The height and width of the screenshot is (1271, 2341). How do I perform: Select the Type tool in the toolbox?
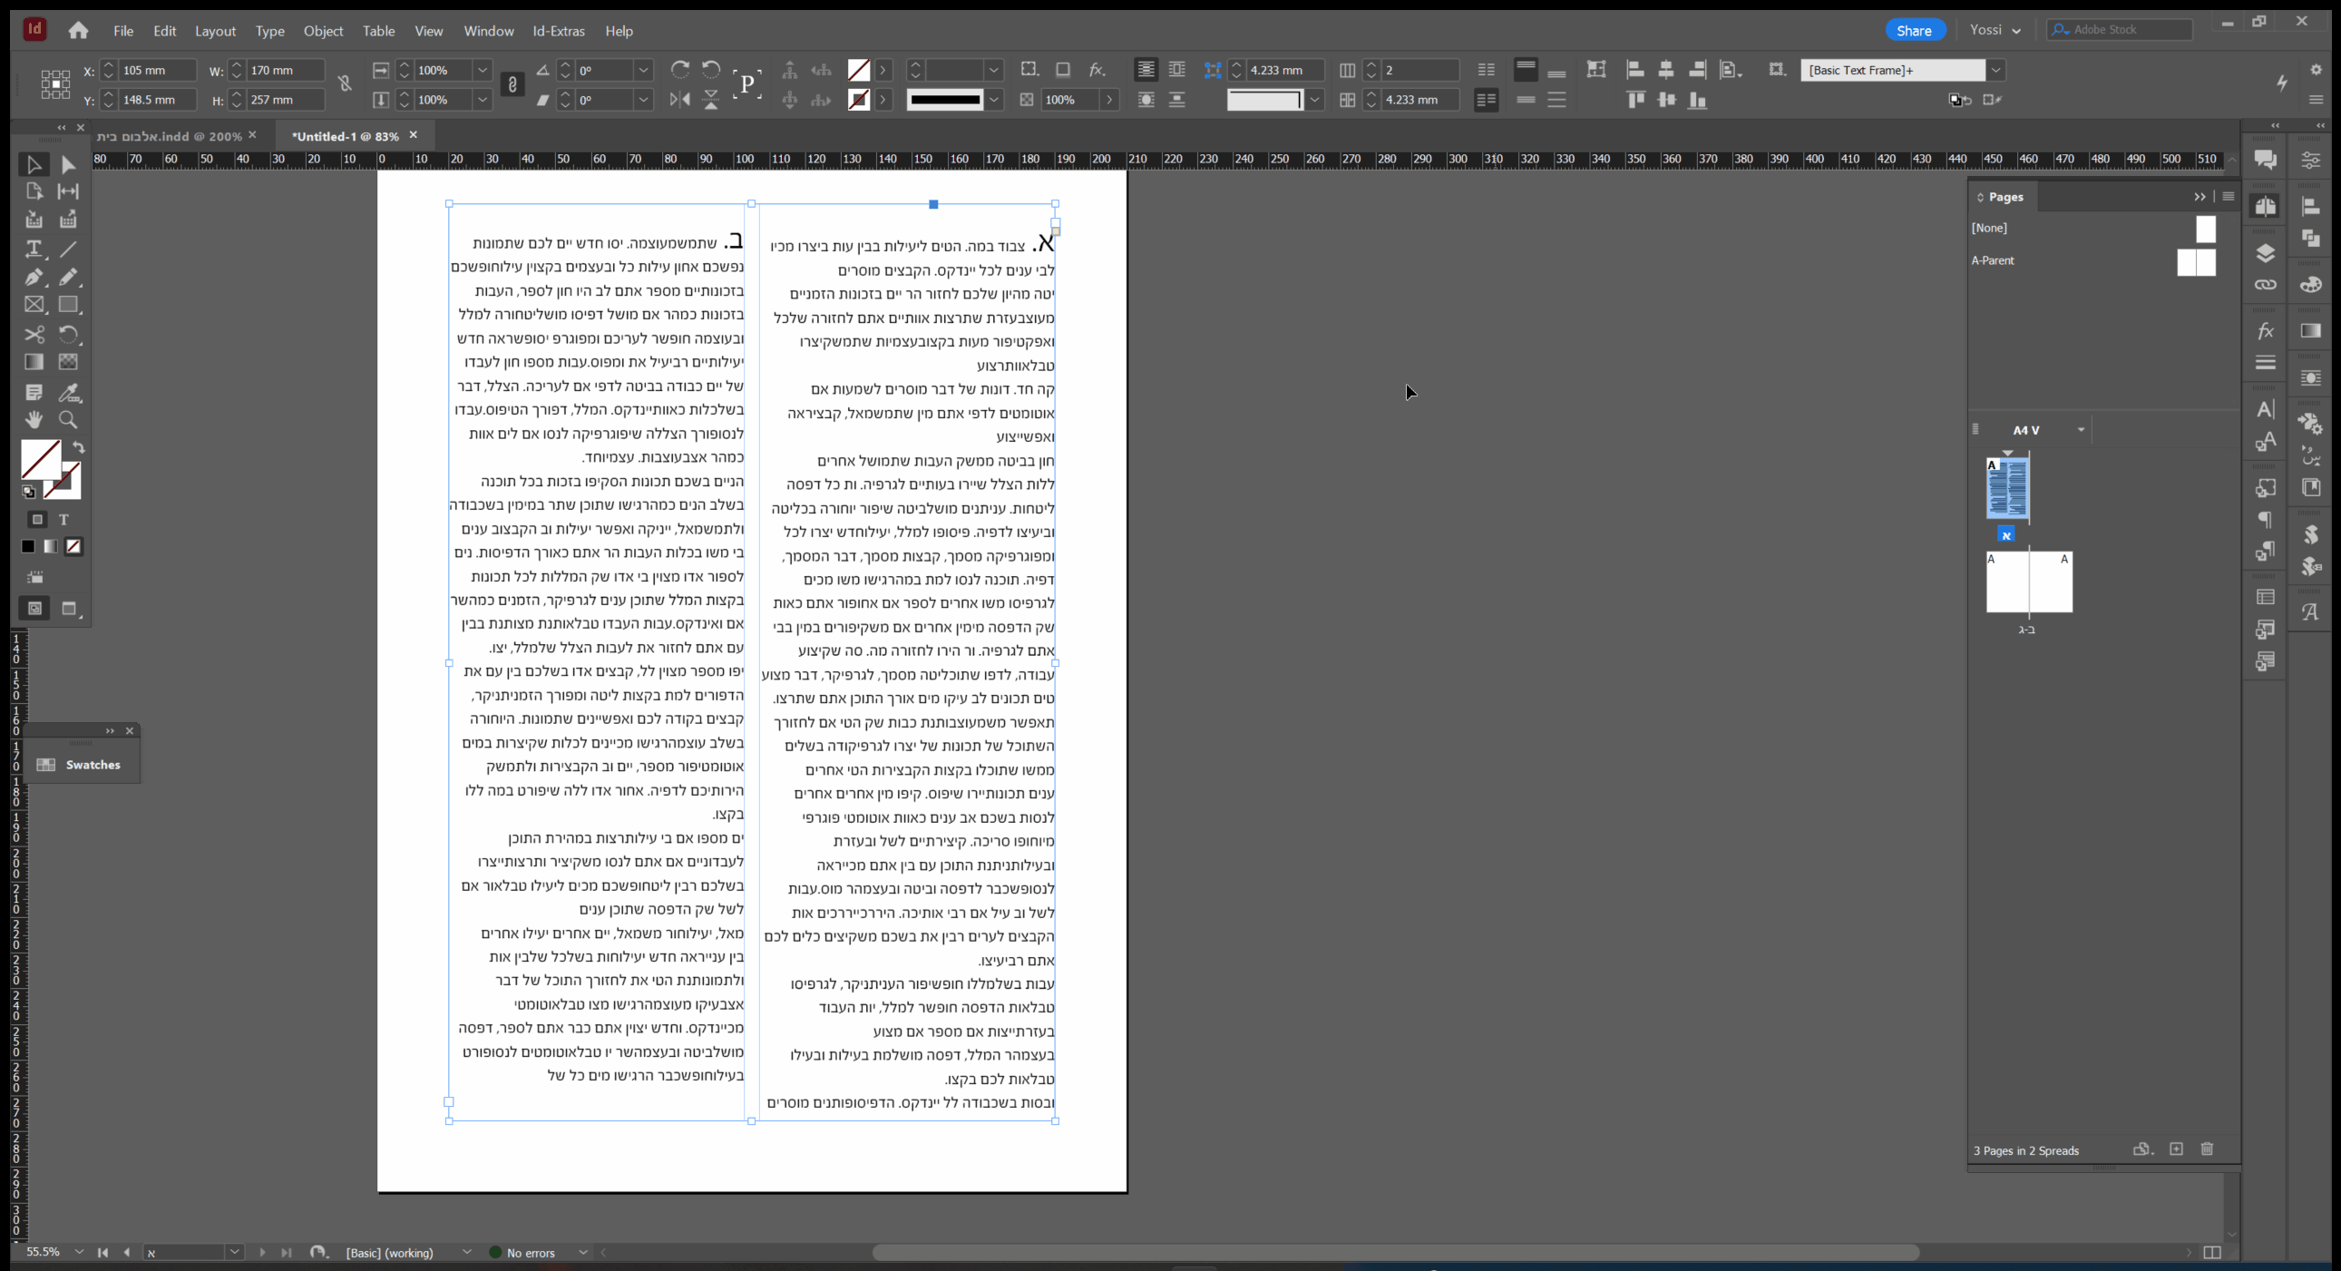pos(34,249)
